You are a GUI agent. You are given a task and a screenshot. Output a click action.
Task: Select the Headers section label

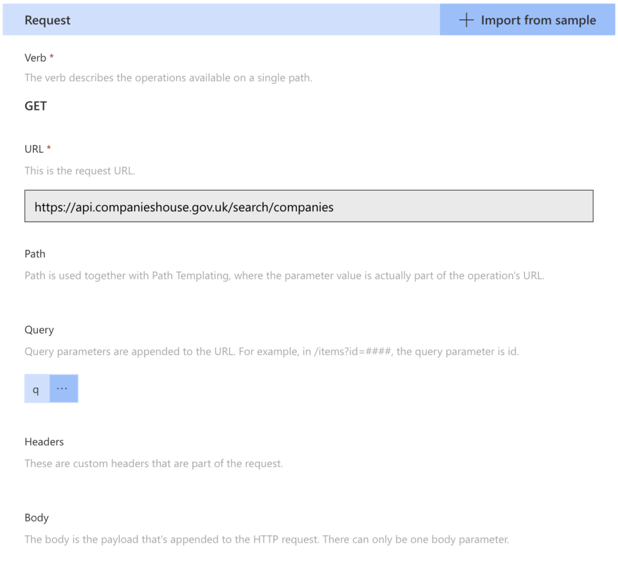point(43,442)
